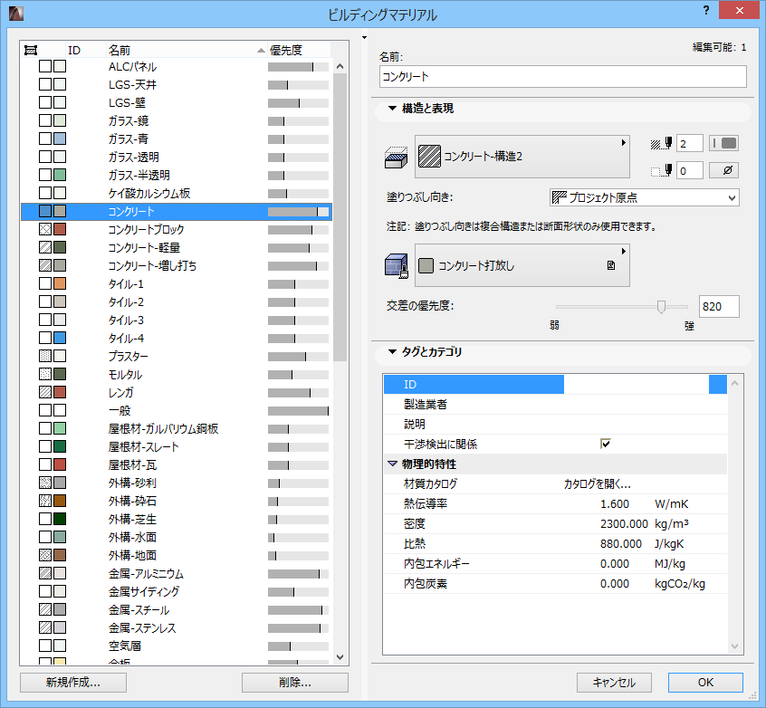Click the surface swatch of タイル-1
Image resolution: width=766 pixels, height=708 pixels.
tap(60, 283)
